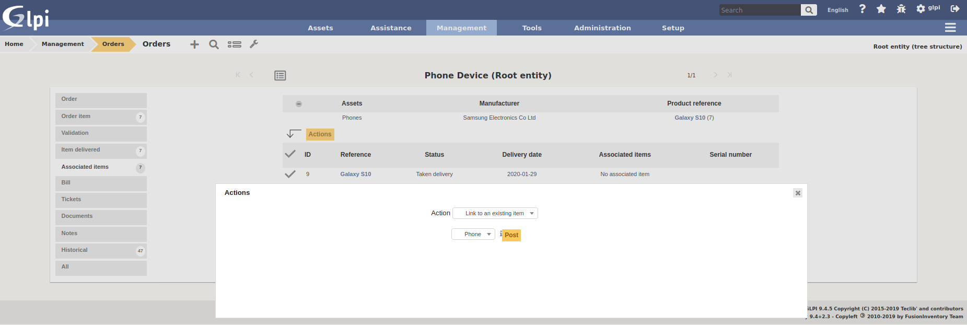The width and height of the screenshot is (967, 325).
Task: Open the Galaxy S10 reference link in row
Action: pos(355,174)
